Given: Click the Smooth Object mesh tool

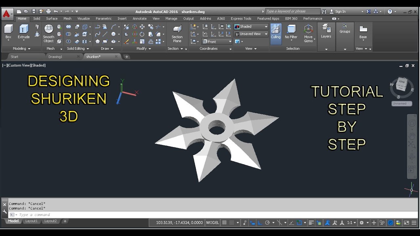Looking at the screenshot, I should point(49,34).
